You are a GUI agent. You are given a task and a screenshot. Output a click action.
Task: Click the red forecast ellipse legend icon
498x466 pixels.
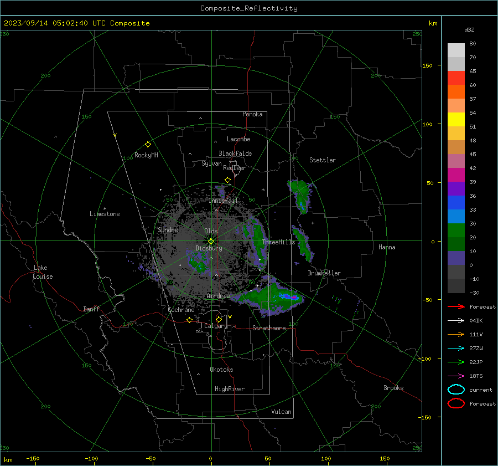pyautogui.click(x=456, y=403)
